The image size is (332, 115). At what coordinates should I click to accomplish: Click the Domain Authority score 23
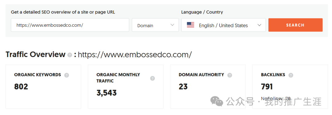[x=183, y=87]
